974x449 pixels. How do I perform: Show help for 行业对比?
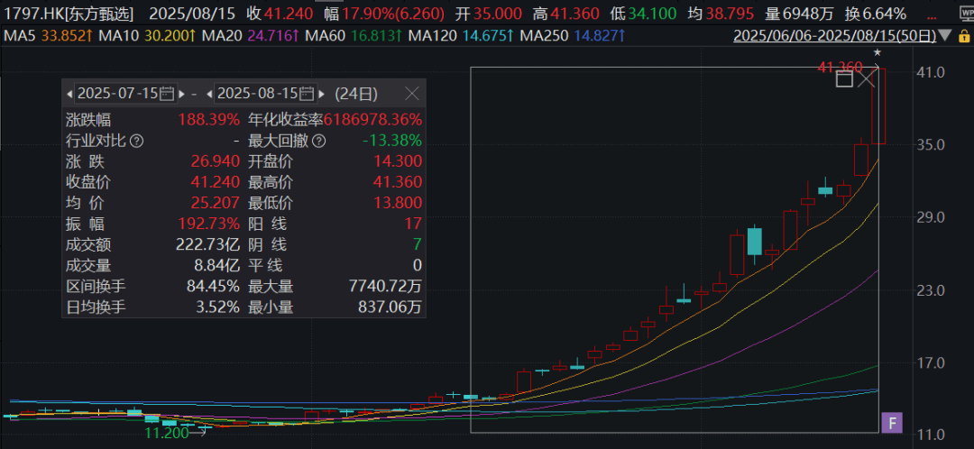(137, 141)
